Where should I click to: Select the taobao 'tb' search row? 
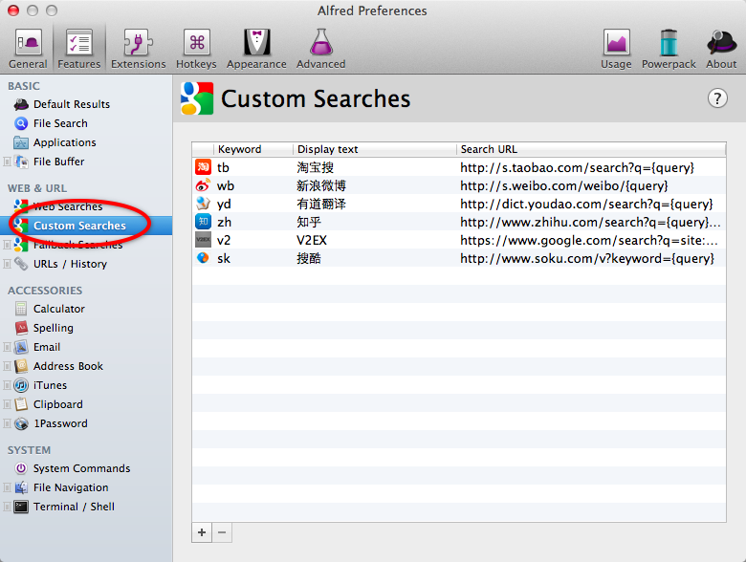458,167
